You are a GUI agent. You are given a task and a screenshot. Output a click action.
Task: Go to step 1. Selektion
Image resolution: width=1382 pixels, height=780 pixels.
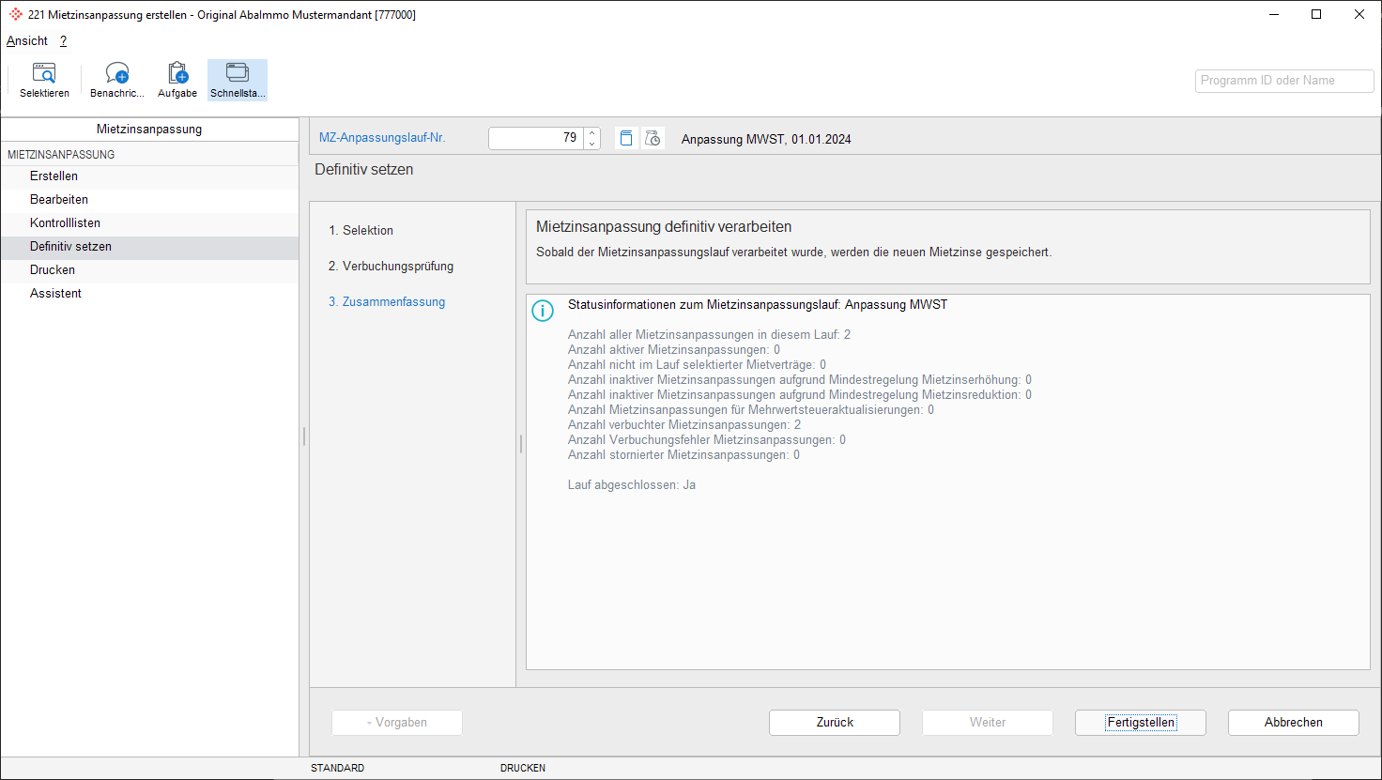(x=361, y=231)
